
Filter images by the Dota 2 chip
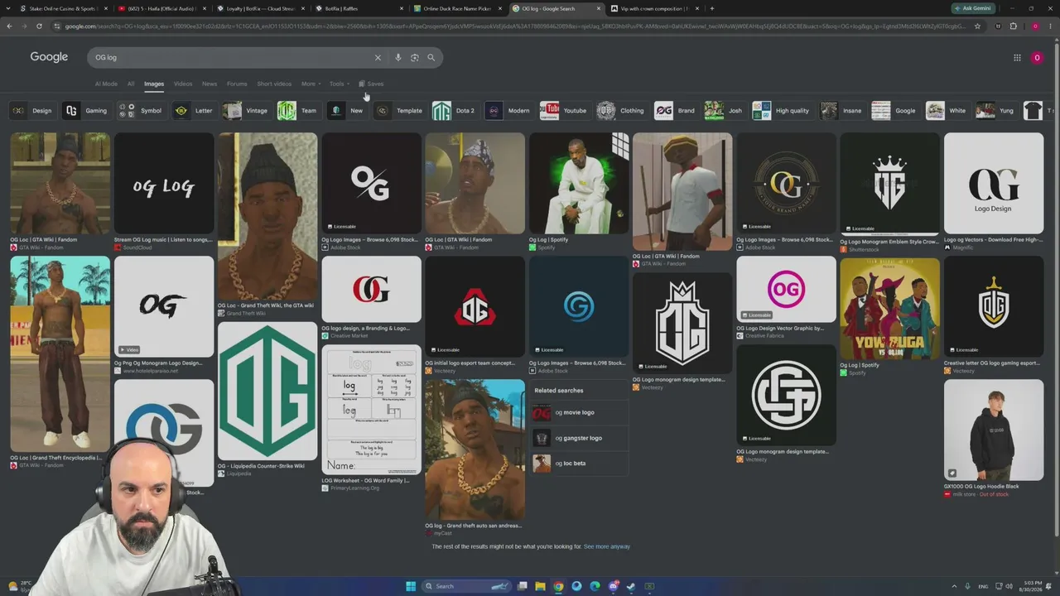(455, 111)
